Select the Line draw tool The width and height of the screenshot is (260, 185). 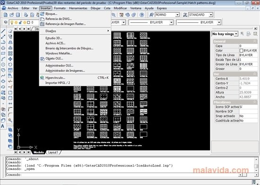3,31
